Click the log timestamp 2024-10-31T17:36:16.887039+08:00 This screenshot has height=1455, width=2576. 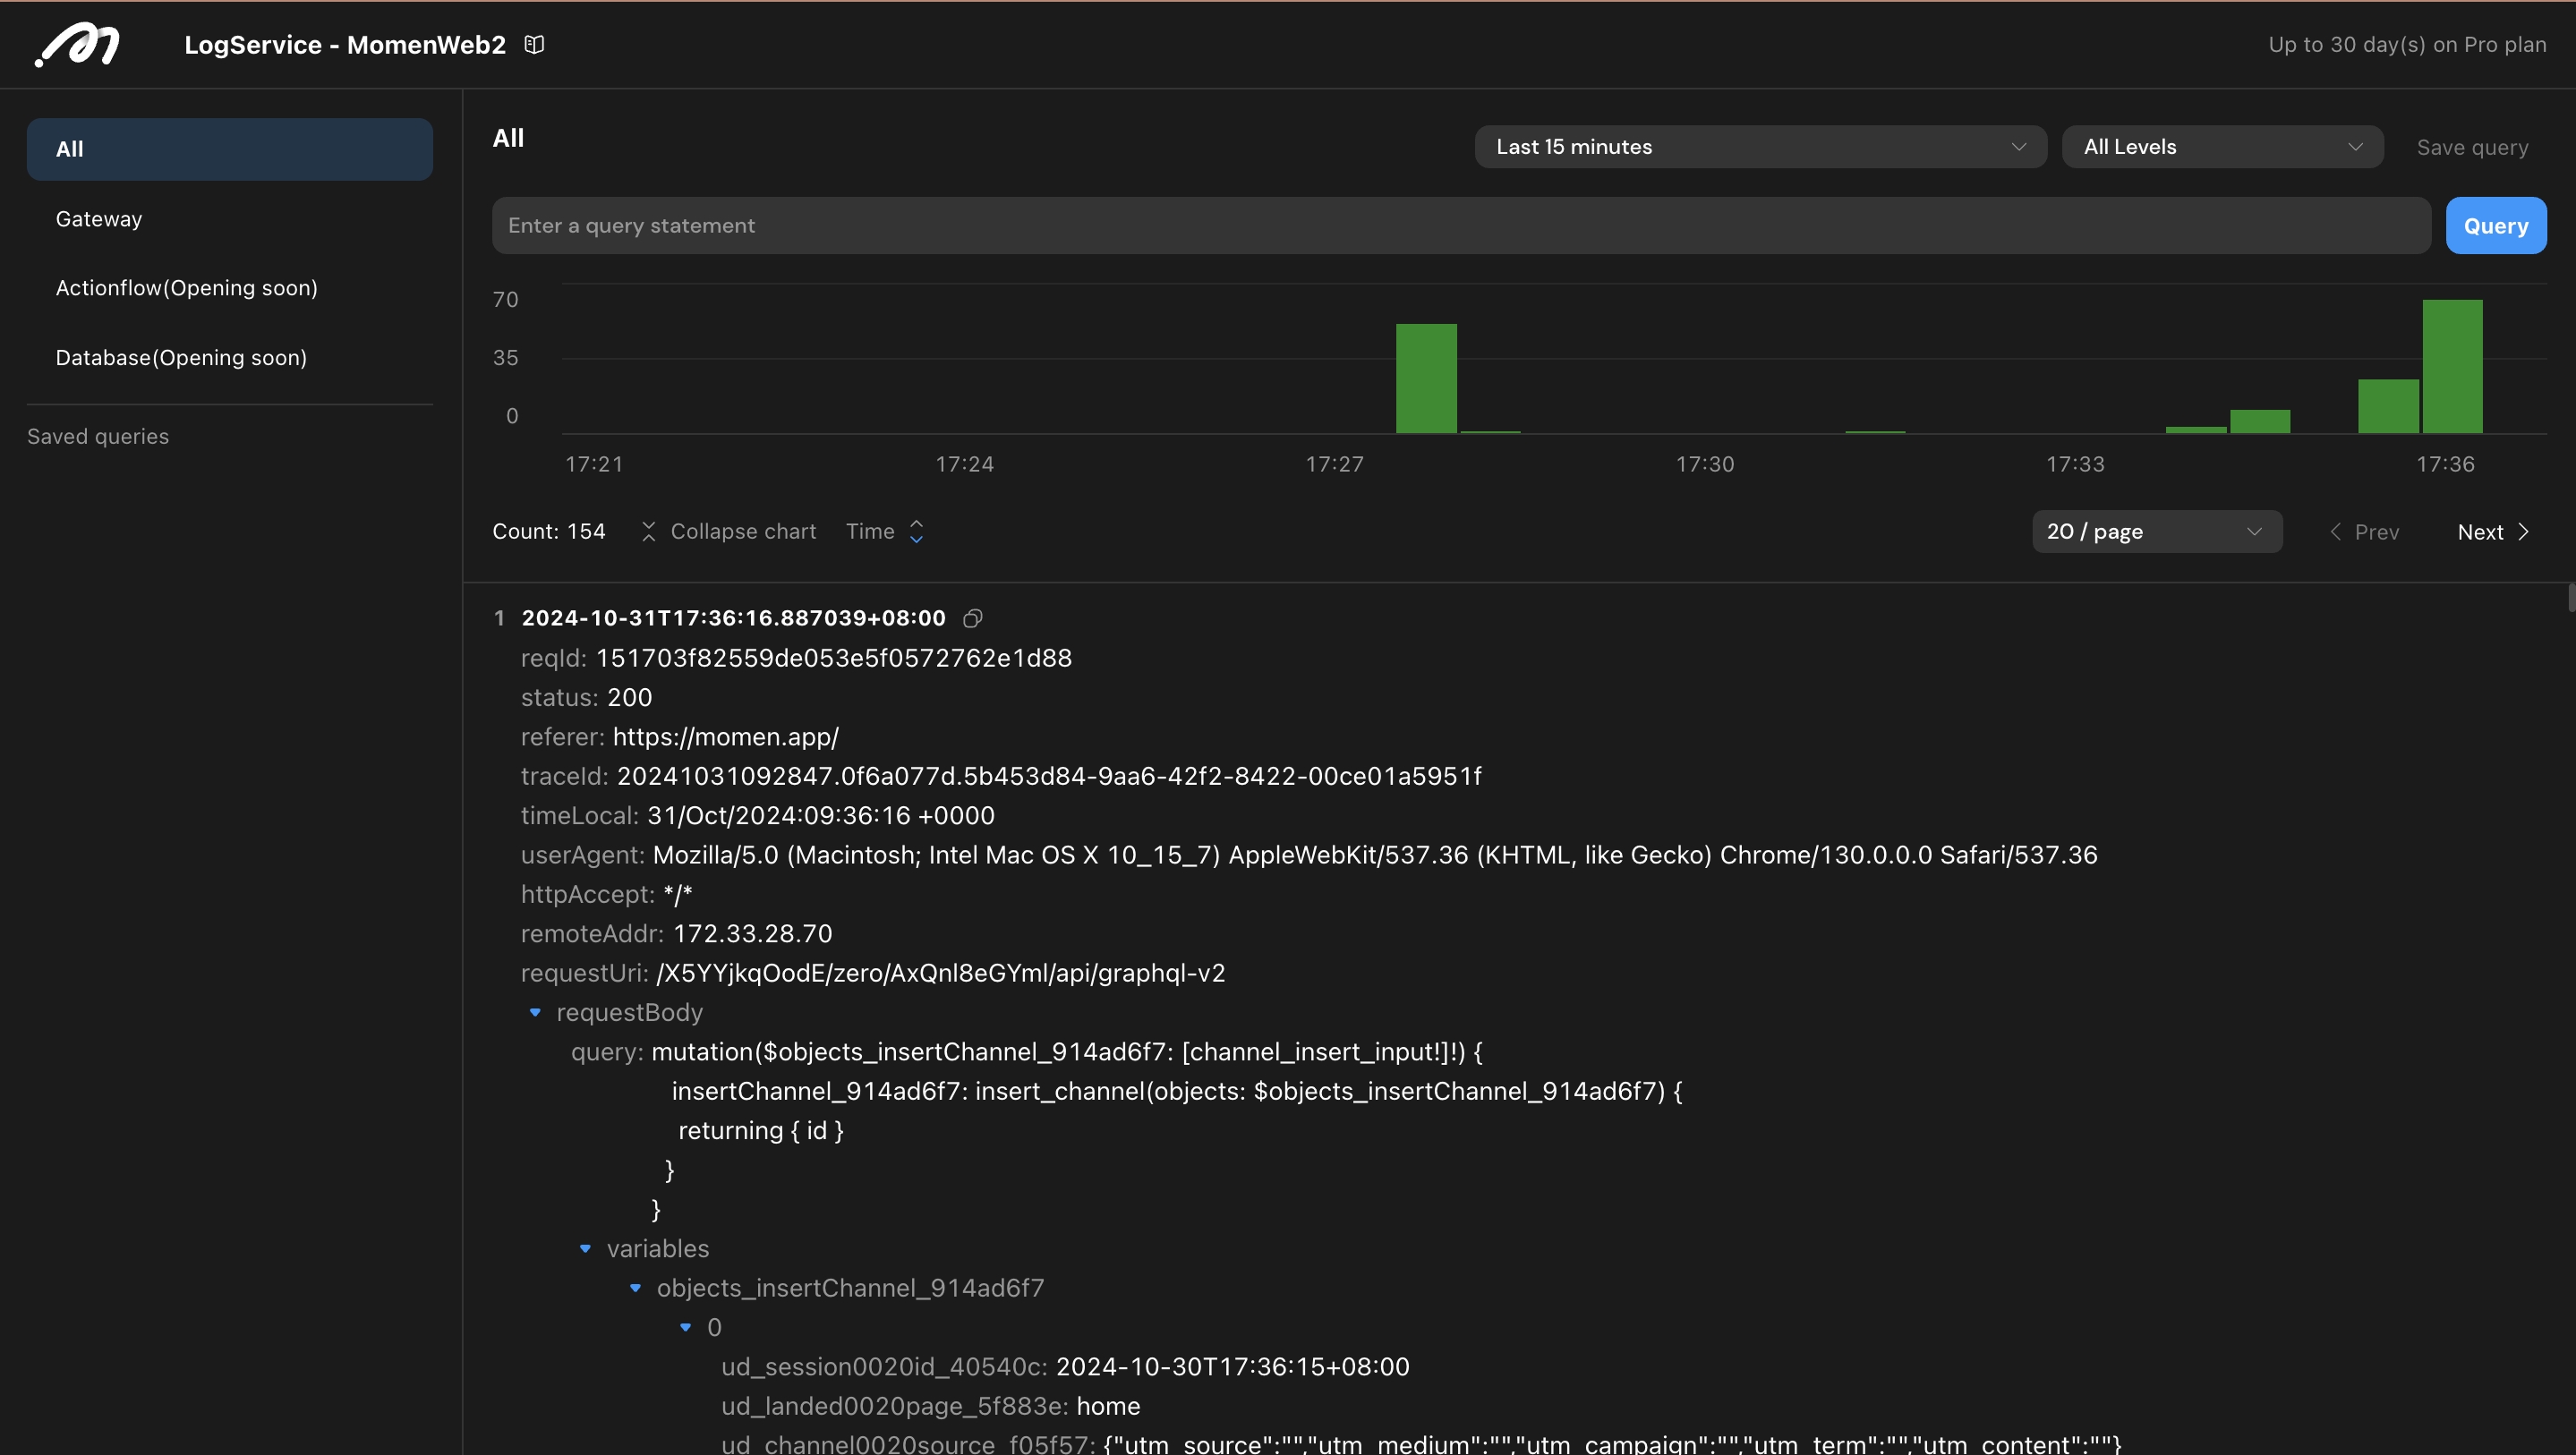pos(733,619)
